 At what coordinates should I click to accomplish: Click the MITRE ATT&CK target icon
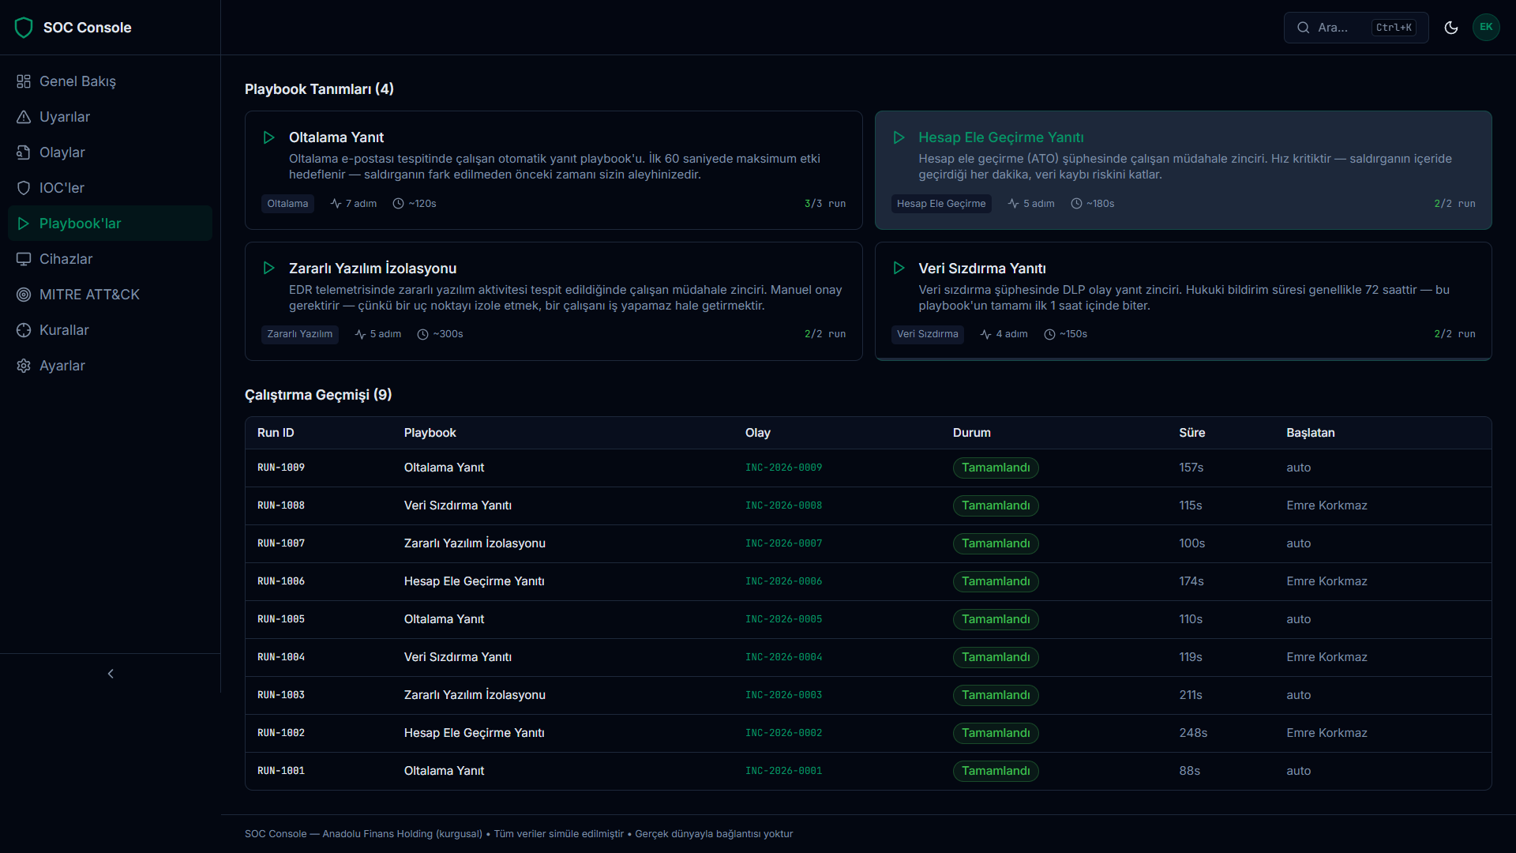pyautogui.click(x=24, y=295)
